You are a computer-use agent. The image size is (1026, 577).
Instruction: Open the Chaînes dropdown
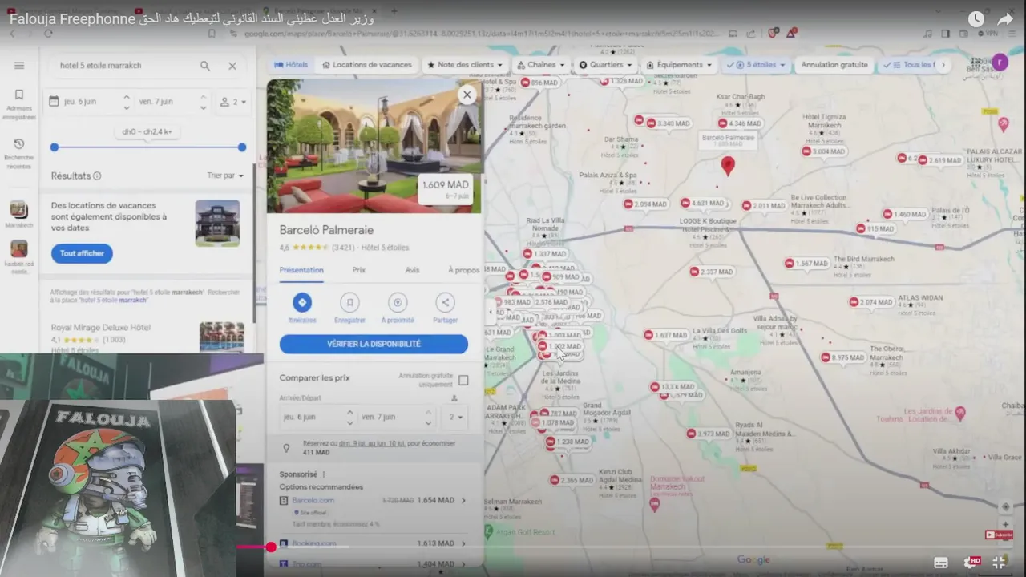542,65
